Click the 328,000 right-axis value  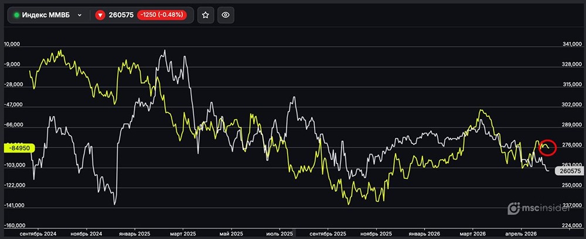[572, 64]
